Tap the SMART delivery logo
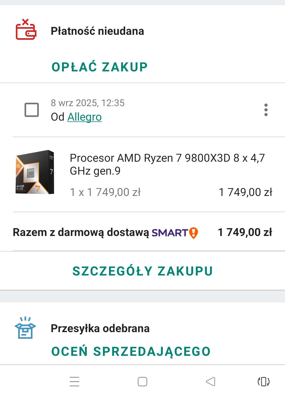285x399 pixels. [170, 233]
